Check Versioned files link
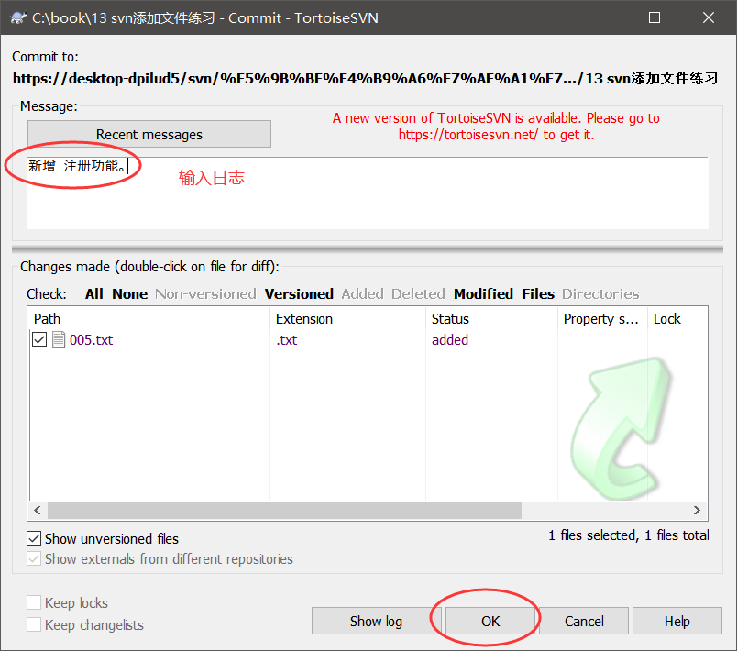 299,293
